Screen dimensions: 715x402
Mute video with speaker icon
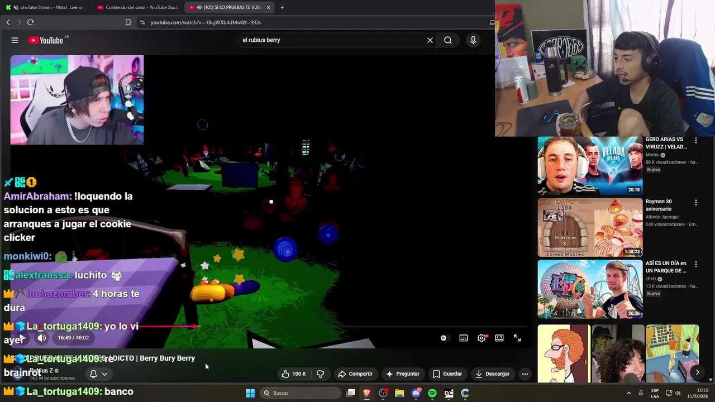coord(42,338)
